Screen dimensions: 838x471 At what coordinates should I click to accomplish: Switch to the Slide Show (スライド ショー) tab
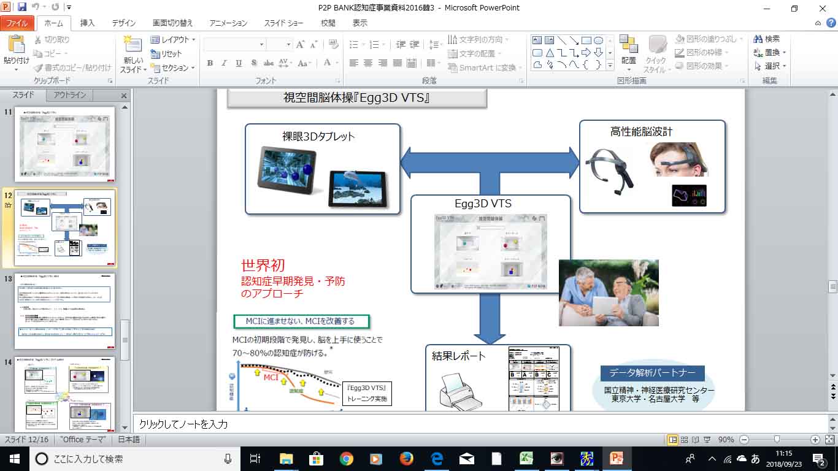284,23
